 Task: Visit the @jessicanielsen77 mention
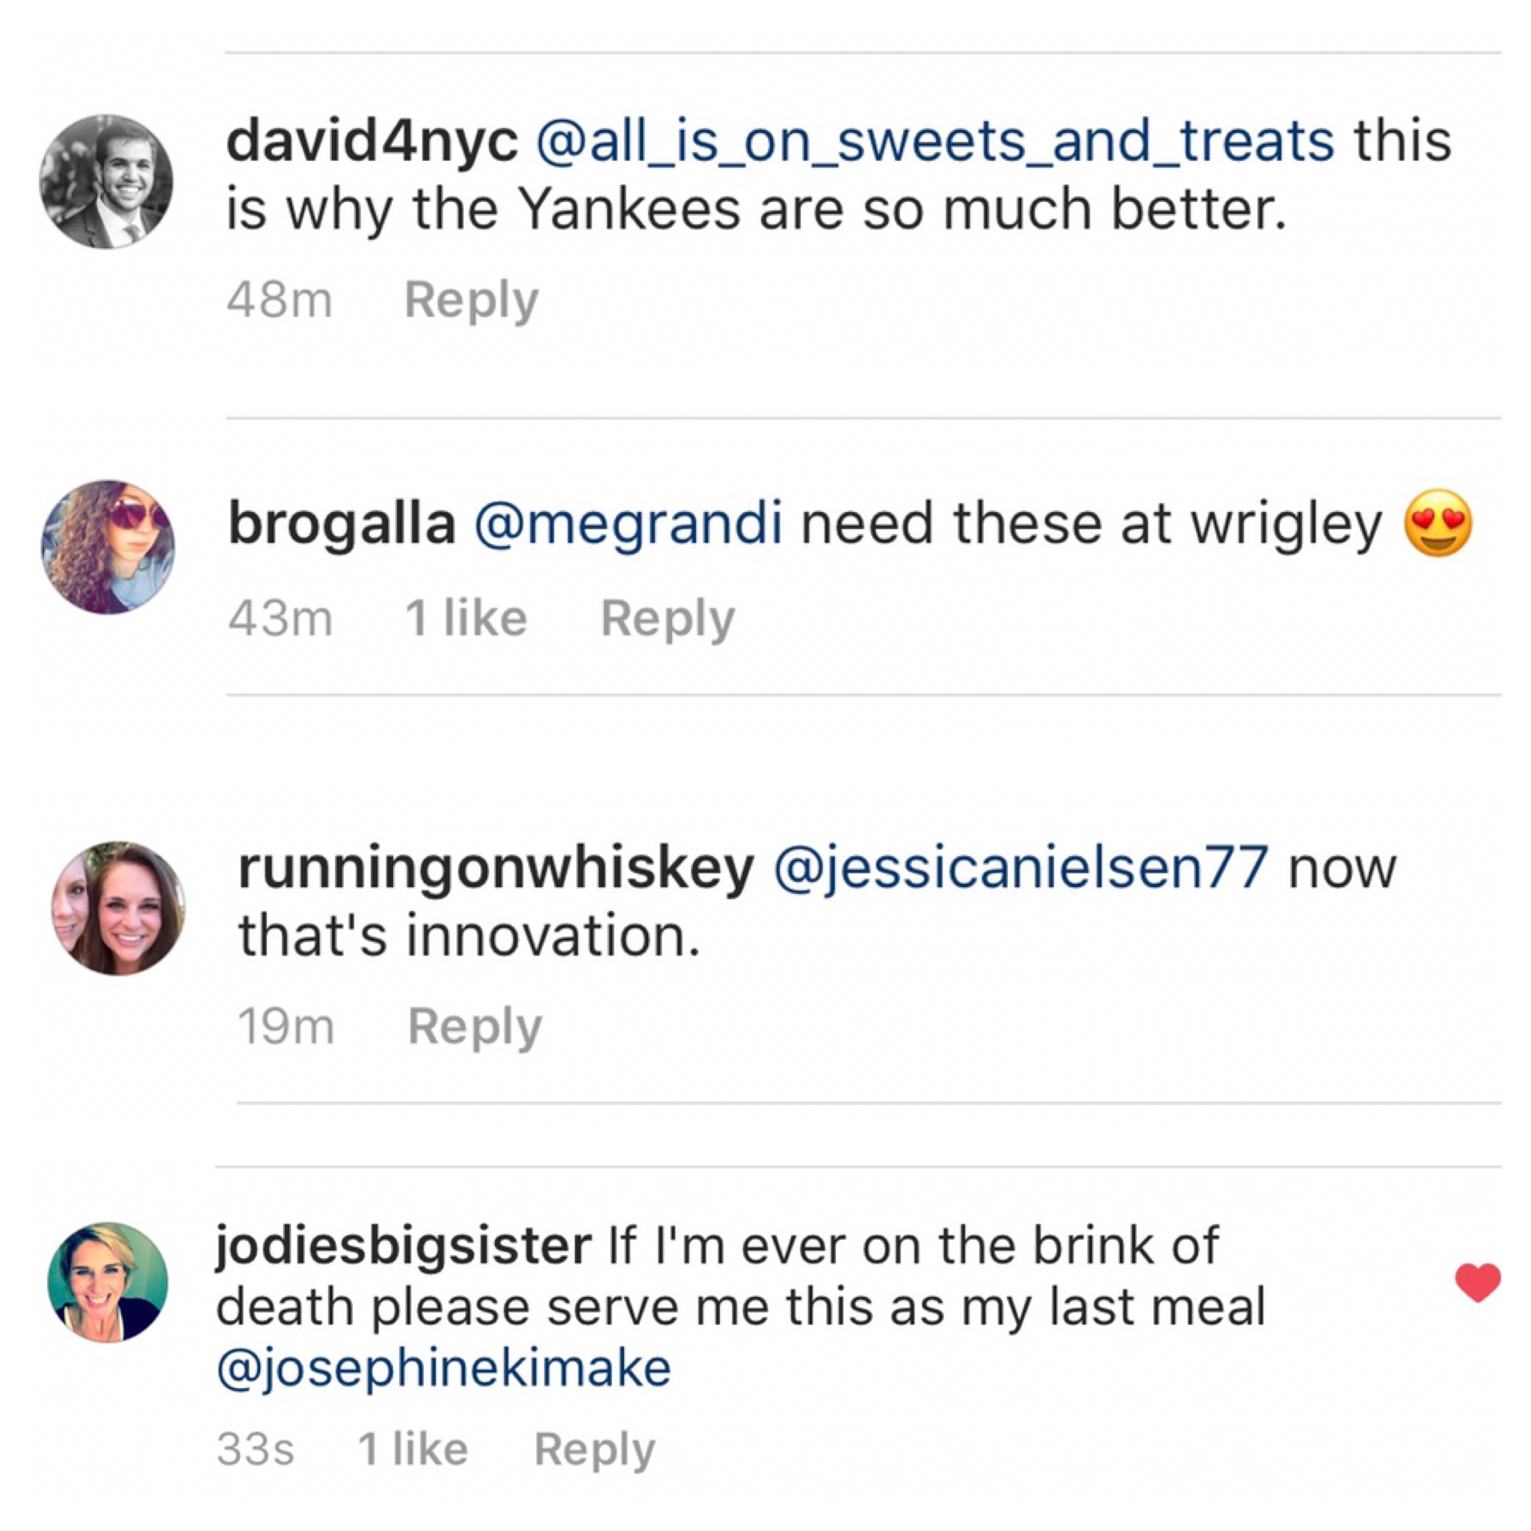(1020, 869)
